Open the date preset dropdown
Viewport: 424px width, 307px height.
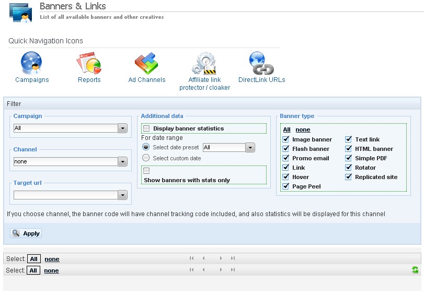tap(250, 148)
